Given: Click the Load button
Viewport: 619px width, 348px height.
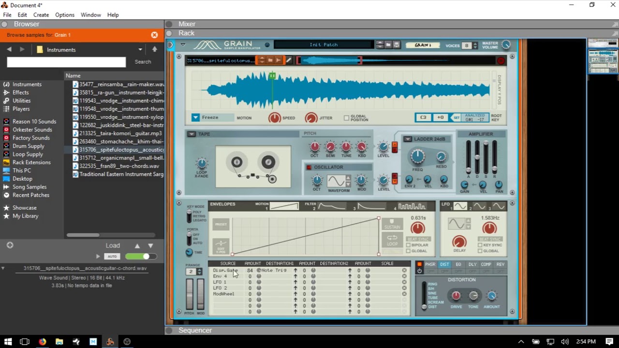Looking at the screenshot, I should click(x=113, y=246).
